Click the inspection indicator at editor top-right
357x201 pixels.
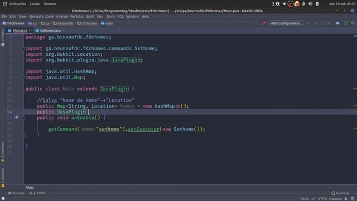point(355,36)
